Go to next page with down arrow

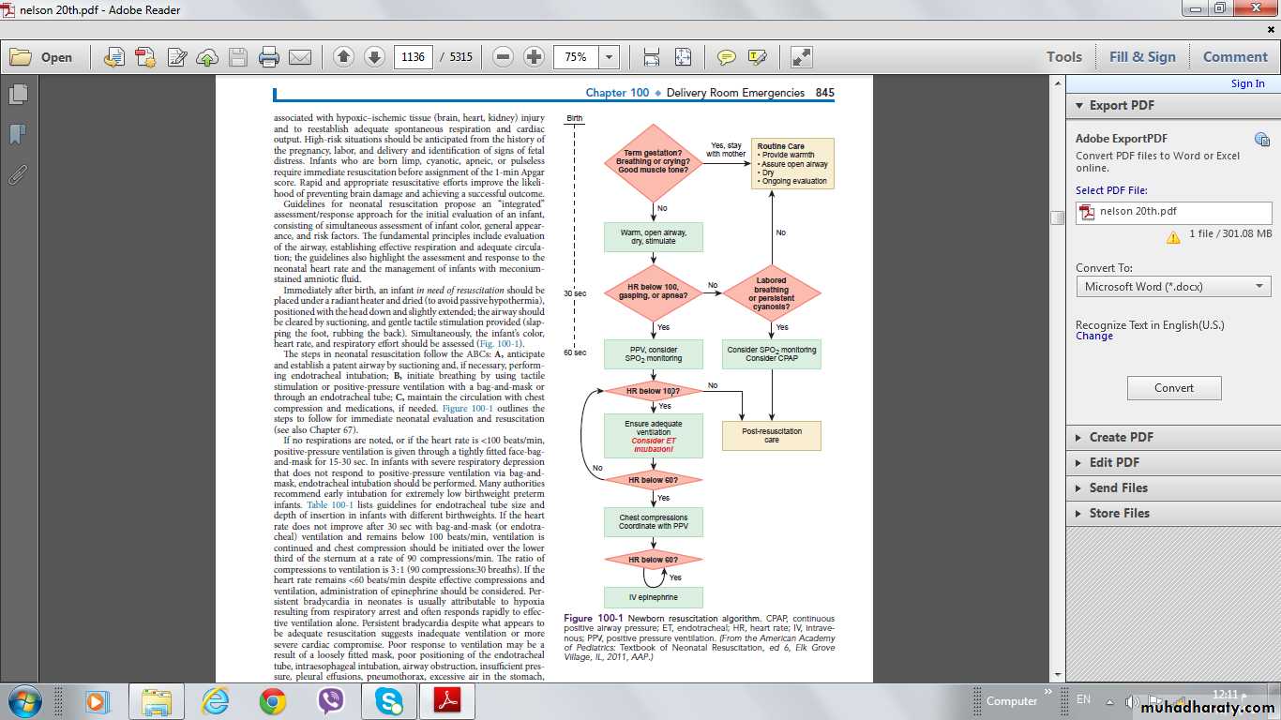click(374, 57)
